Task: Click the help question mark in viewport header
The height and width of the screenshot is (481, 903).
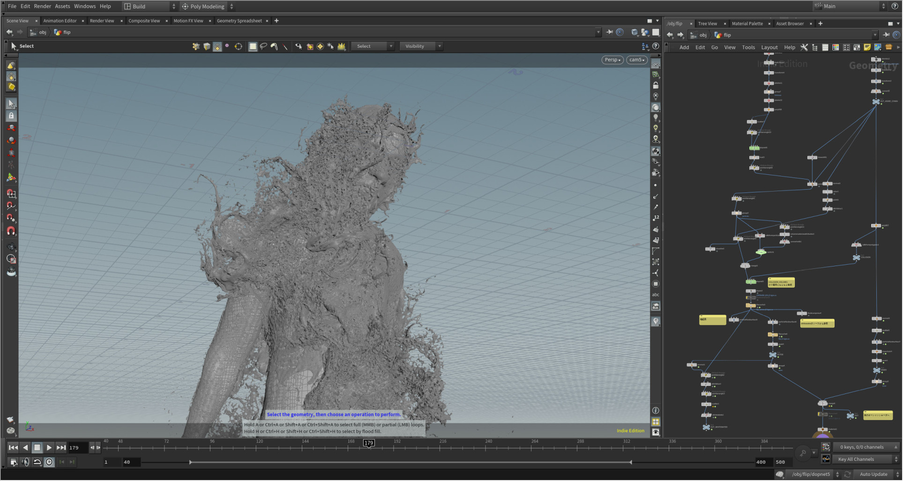Action: (x=656, y=46)
